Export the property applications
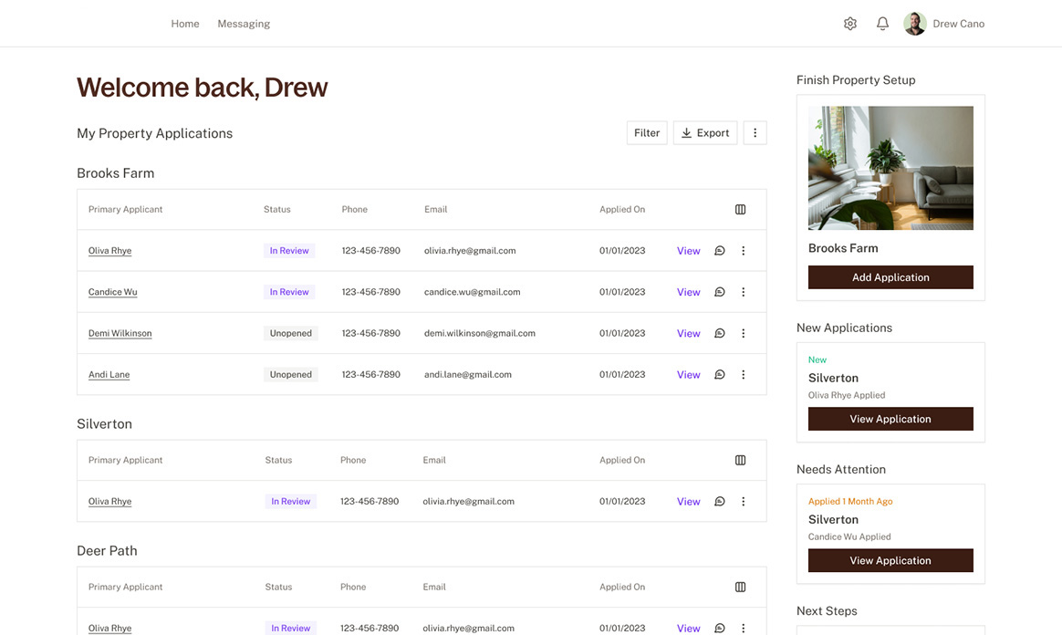1062x635 pixels. (705, 133)
